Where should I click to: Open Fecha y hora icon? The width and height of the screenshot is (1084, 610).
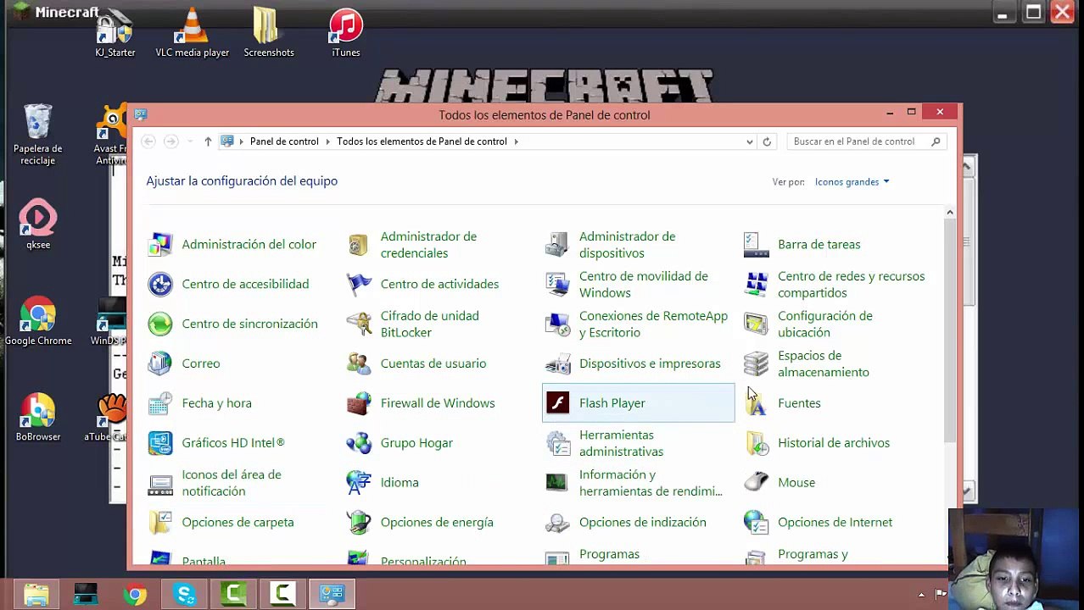[159, 403]
